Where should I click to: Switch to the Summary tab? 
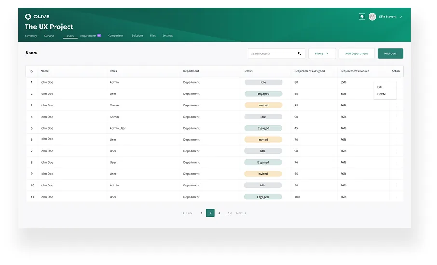coord(31,36)
